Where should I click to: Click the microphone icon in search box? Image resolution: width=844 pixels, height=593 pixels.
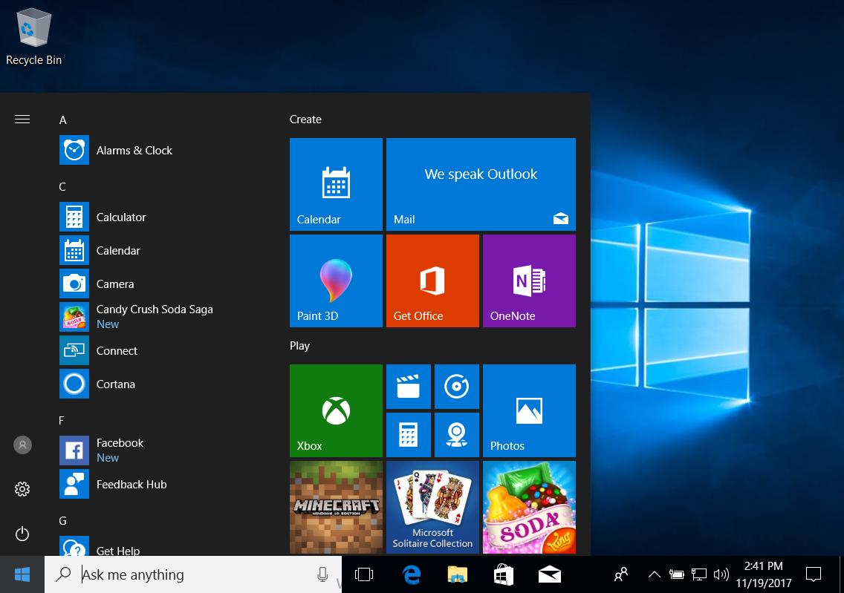coord(322,574)
